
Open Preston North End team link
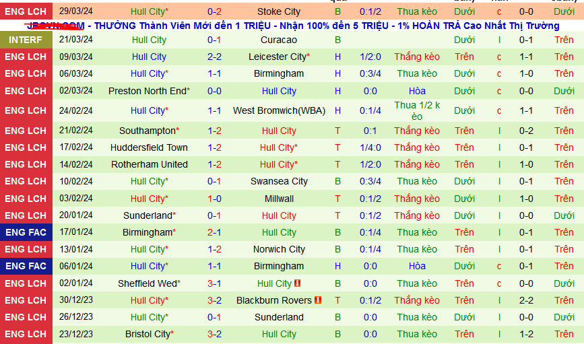coord(147,91)
